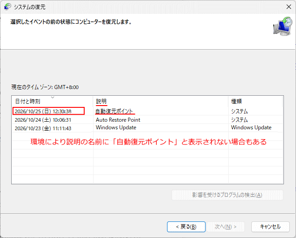This screenshot has width=296, height=238.
Task: Close the システムの復元 dialog
Action: [289, 7]
